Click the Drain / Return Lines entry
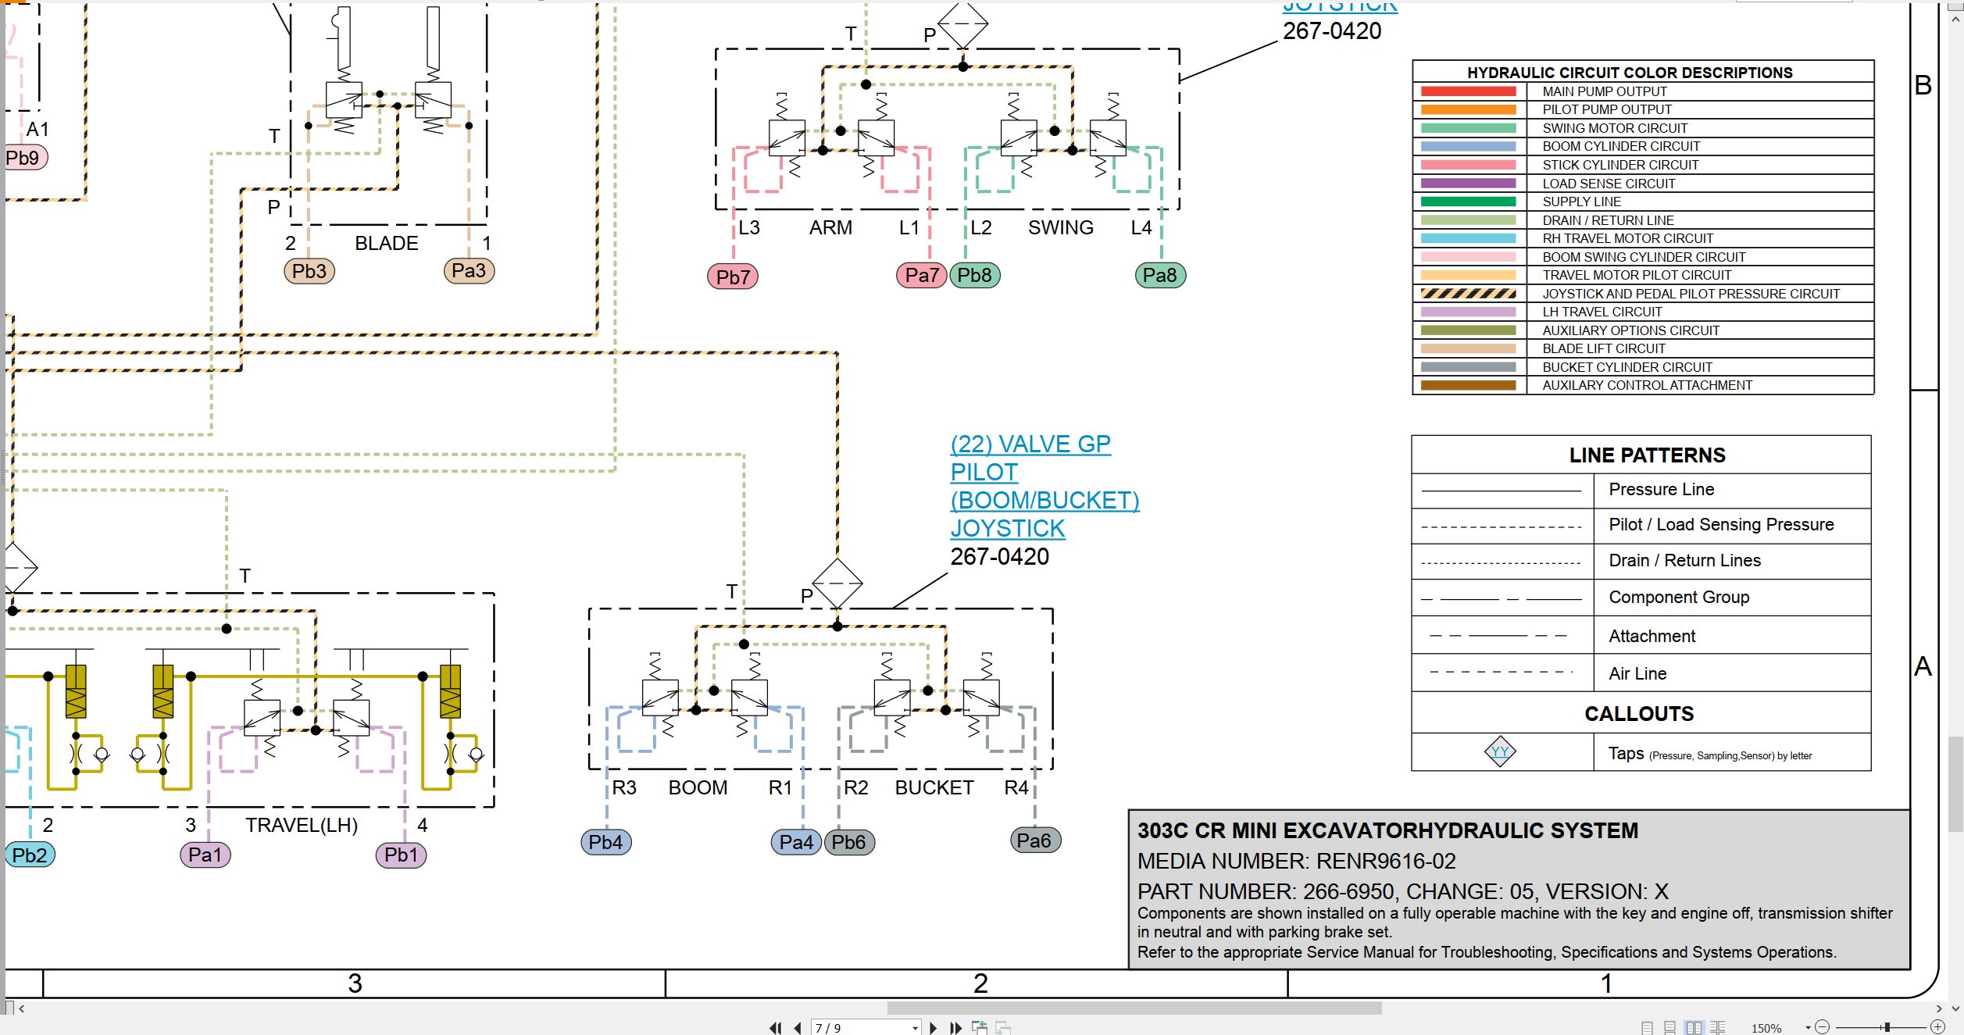The image size is (1964, 1035). (1685, 560)
